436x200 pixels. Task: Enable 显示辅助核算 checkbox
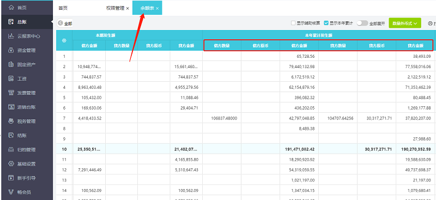(293, 23)
